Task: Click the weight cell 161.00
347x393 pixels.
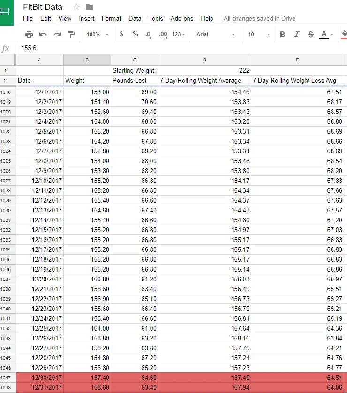Action: tap(87, 328)
